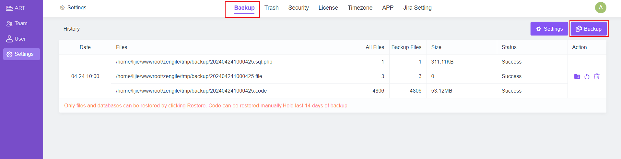Open the License tab
This screenshot has width=621, height=159.
click(328, 8)
